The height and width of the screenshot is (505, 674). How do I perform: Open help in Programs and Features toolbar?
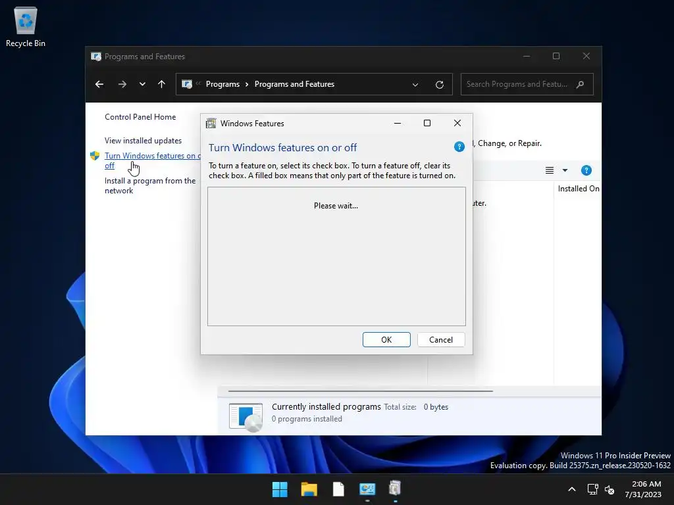point(586,170)
